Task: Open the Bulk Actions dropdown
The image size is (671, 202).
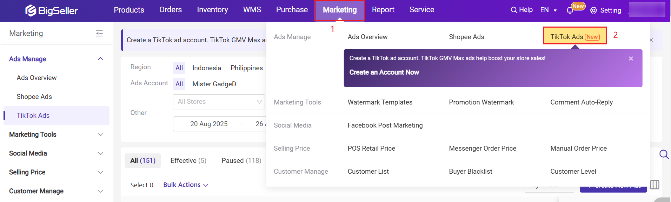Action: (186, 185)
